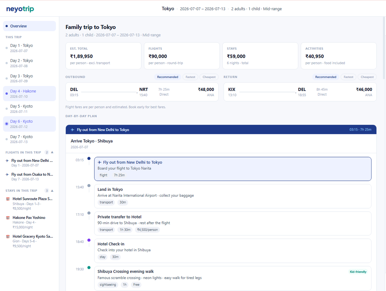Click the 'sightseeing' tag

pyautogui.click(x=108, y=285)
